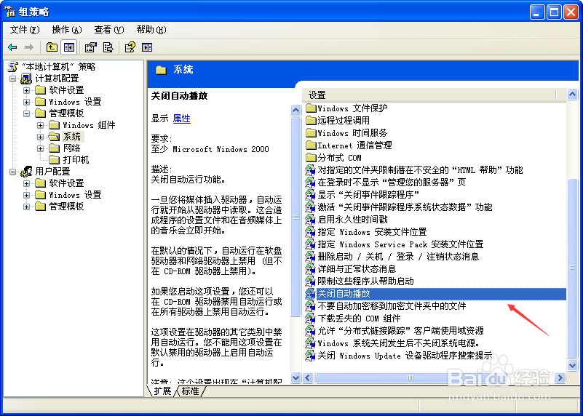Click policy icon beside 显示"关闭事件跟踪程序"

(x=310, y=195)
